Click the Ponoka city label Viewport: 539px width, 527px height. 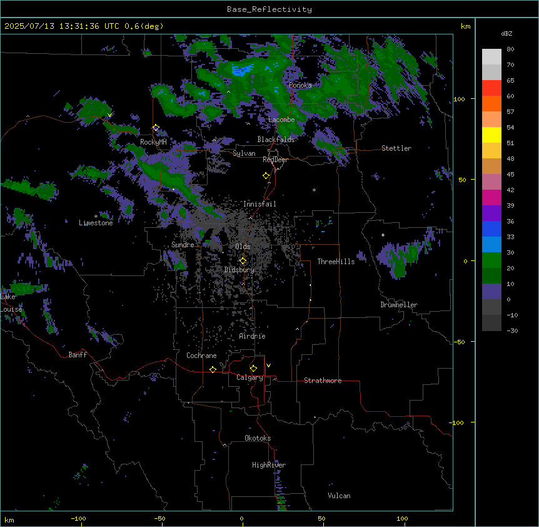pos(300,85)
